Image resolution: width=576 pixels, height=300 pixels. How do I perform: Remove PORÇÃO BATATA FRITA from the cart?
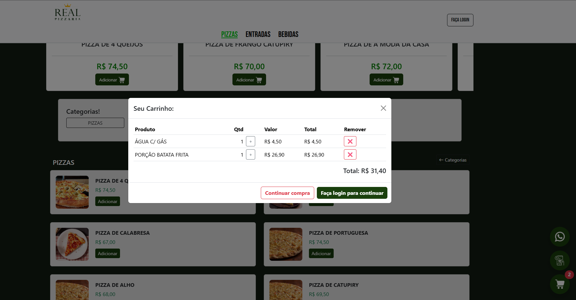(x=350, y=154)
